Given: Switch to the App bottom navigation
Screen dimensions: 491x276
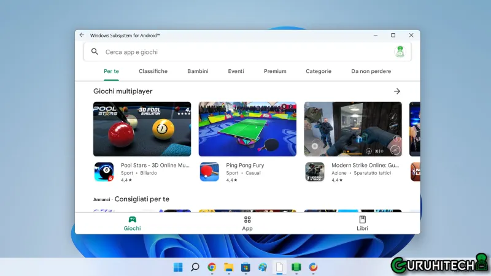Looking at the screenshot, I should tap(247, 223).
